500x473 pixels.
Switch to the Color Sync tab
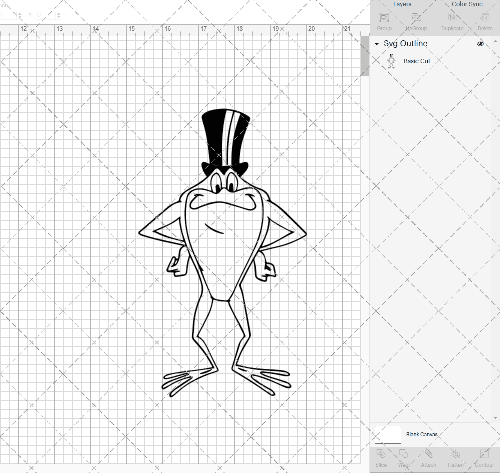pos(467,4)
